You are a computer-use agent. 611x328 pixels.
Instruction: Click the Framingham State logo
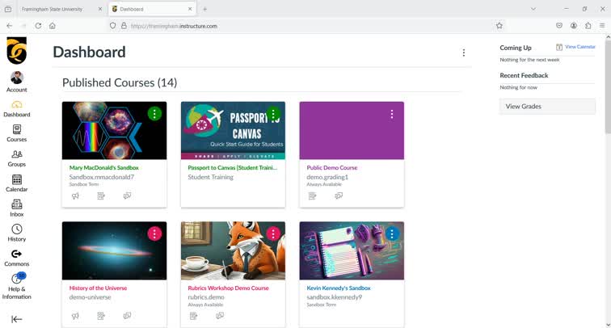pyautogui.click(x=17, y=51)
